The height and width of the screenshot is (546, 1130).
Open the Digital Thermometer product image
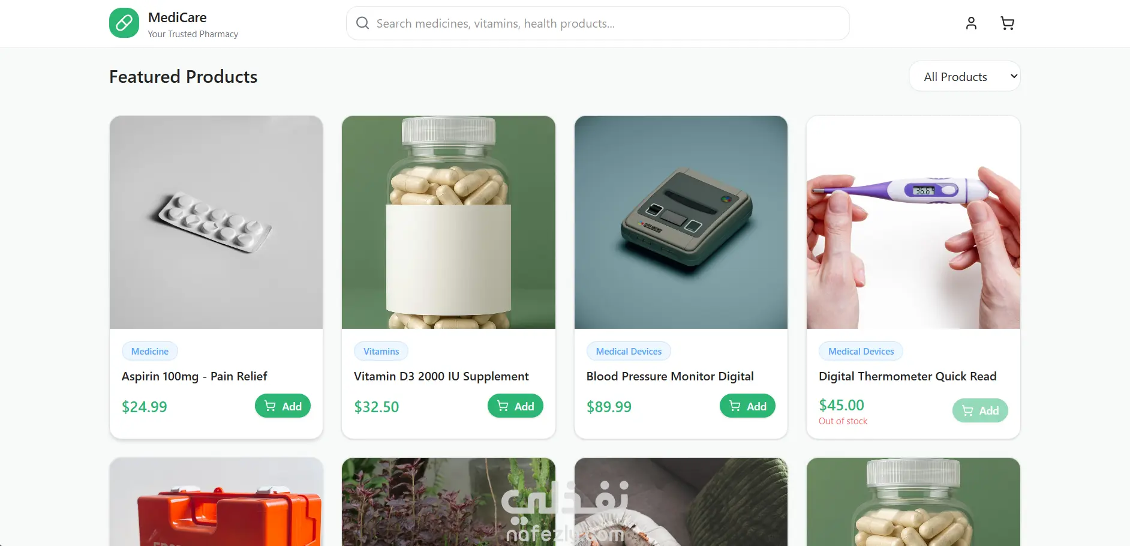point(913,223)
